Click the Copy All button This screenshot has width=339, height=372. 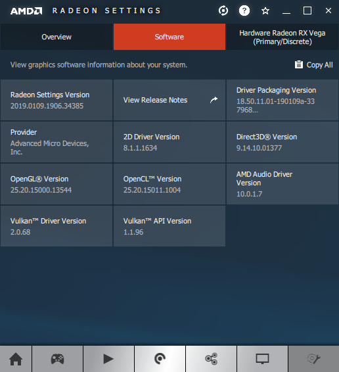[x=313, y=65]
